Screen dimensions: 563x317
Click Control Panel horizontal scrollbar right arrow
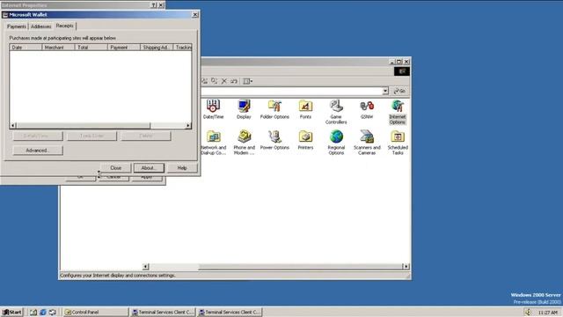pos(406,266)
